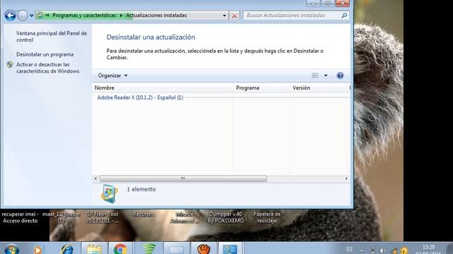Click Programas y características breadcrumb
453x254 pixels.
[84, 16]
